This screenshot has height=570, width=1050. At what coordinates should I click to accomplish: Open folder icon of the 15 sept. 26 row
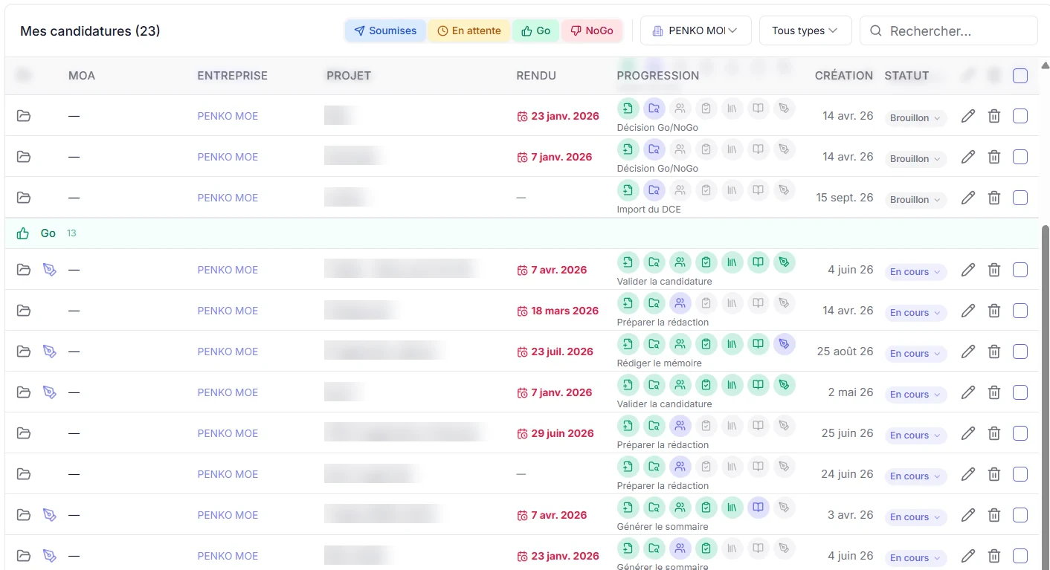click(x=24, y=198)
